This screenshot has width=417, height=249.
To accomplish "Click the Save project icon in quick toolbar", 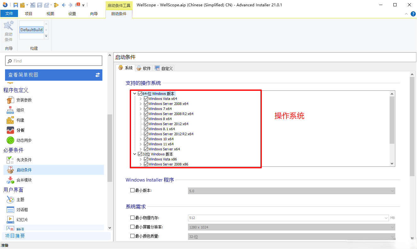I will pos(16,5).
